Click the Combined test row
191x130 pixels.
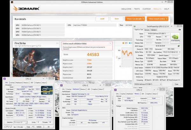(87, 78)
